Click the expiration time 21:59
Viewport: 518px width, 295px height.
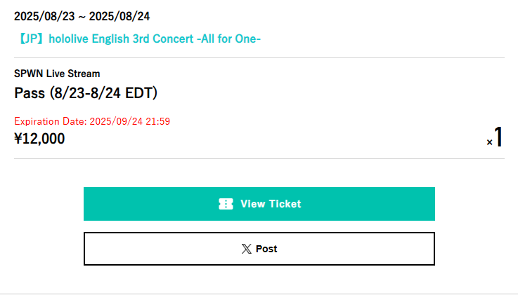pyautogui.click(x=157, y=121)
